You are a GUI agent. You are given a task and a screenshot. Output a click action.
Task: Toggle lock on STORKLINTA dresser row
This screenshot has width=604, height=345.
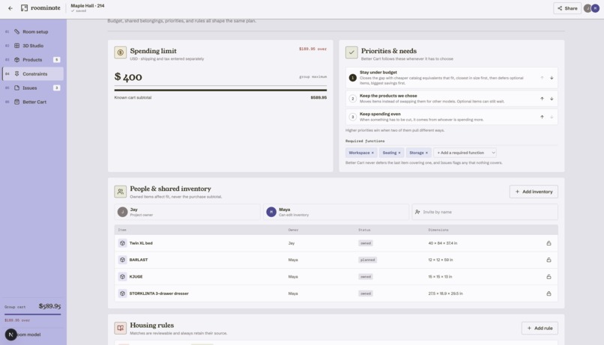coord(549,293)
